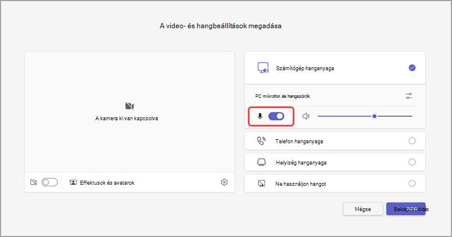Click the no-audio crossed screen icon

[x=262, y=184]
